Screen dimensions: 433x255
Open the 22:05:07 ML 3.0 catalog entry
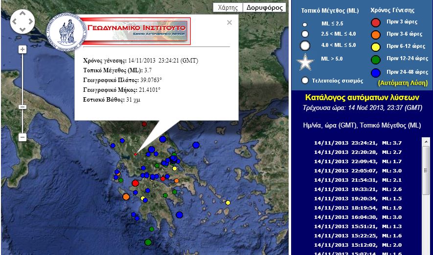click(x=357, y=170)
